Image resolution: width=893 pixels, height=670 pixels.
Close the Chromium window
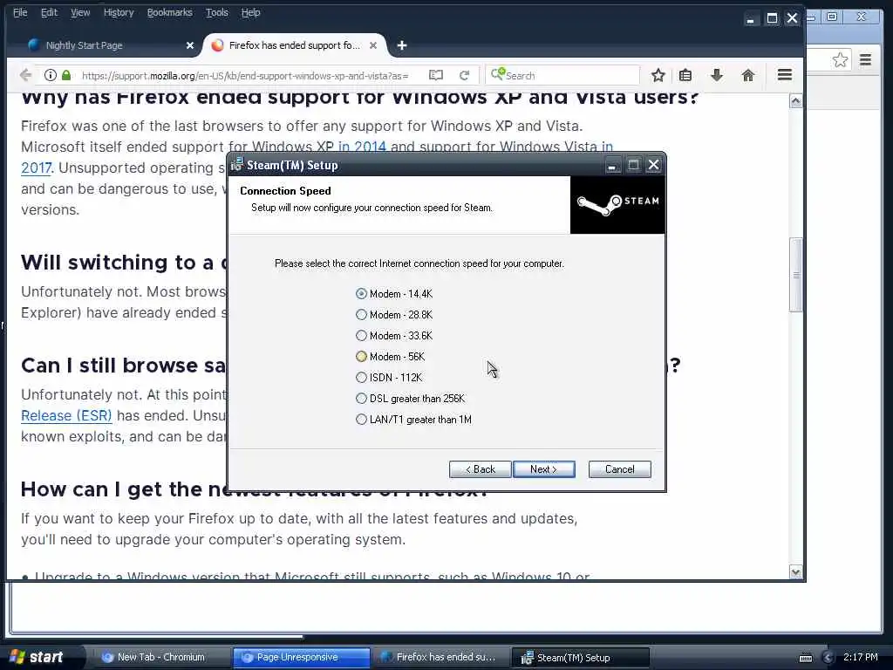coord(862,17)
